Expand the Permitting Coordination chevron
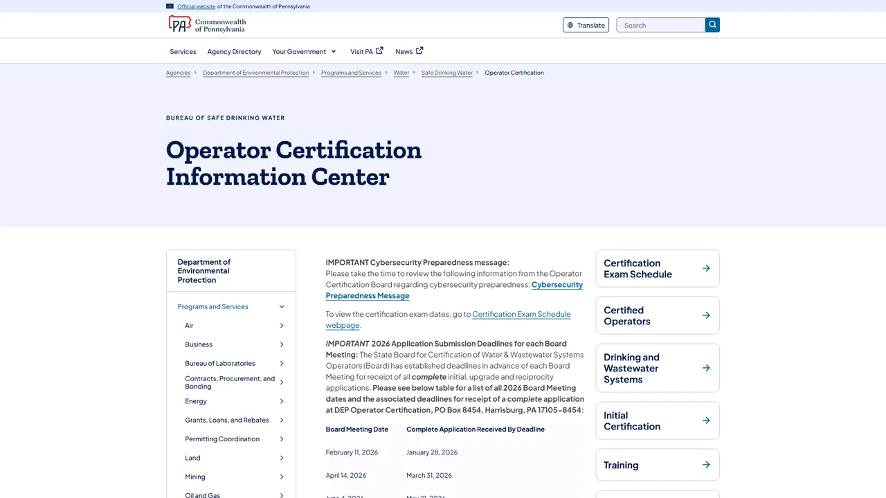The height and width of the screenshot is (498, 886). coord(282,439)
